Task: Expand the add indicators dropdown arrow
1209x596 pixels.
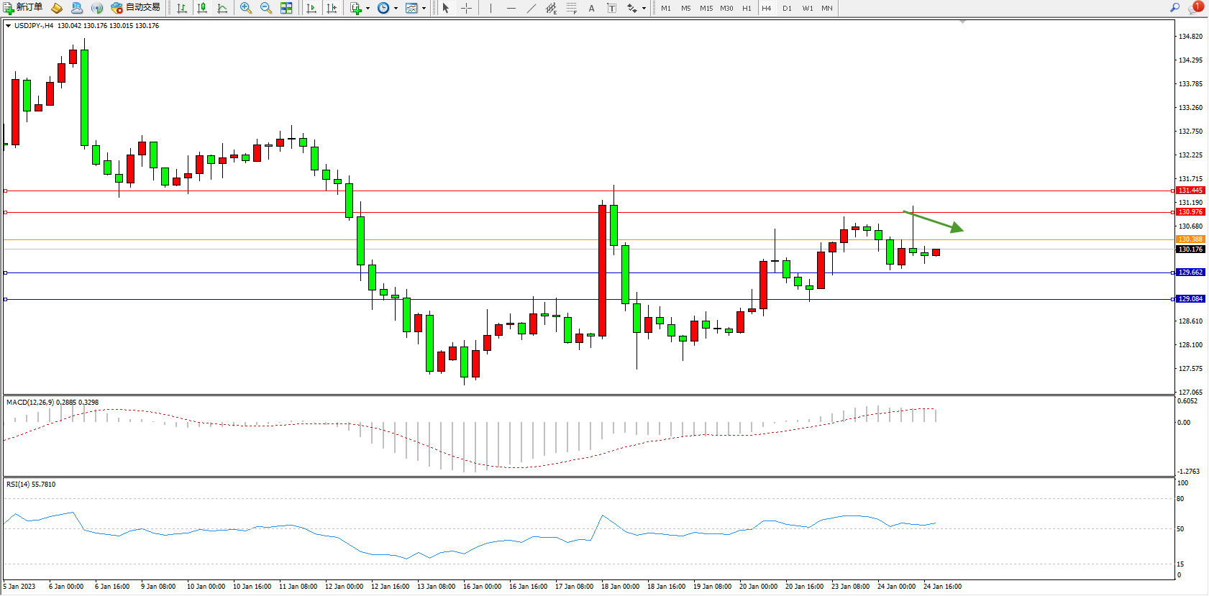Action: pos(368,9)
